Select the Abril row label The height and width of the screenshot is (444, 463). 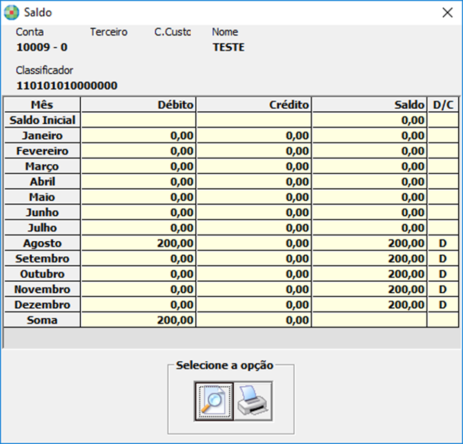coord(42,181)
